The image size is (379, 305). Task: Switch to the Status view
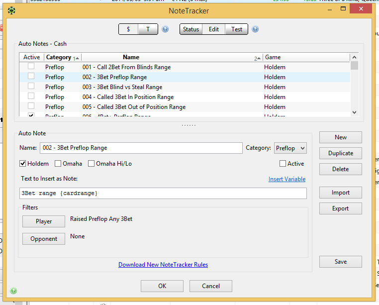coord(190,29)
